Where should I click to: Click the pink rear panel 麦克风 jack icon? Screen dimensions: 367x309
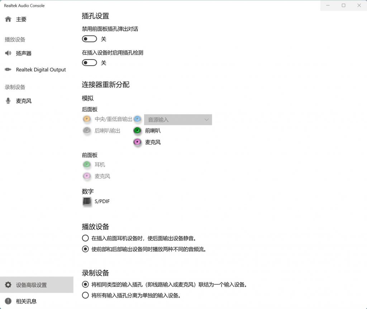coord(137,142)
